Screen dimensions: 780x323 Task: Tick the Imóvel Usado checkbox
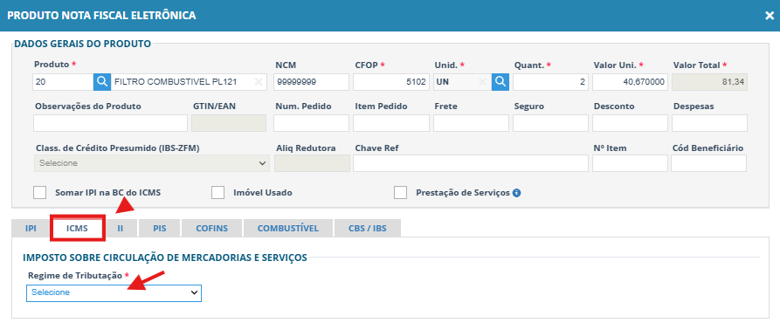217,192
